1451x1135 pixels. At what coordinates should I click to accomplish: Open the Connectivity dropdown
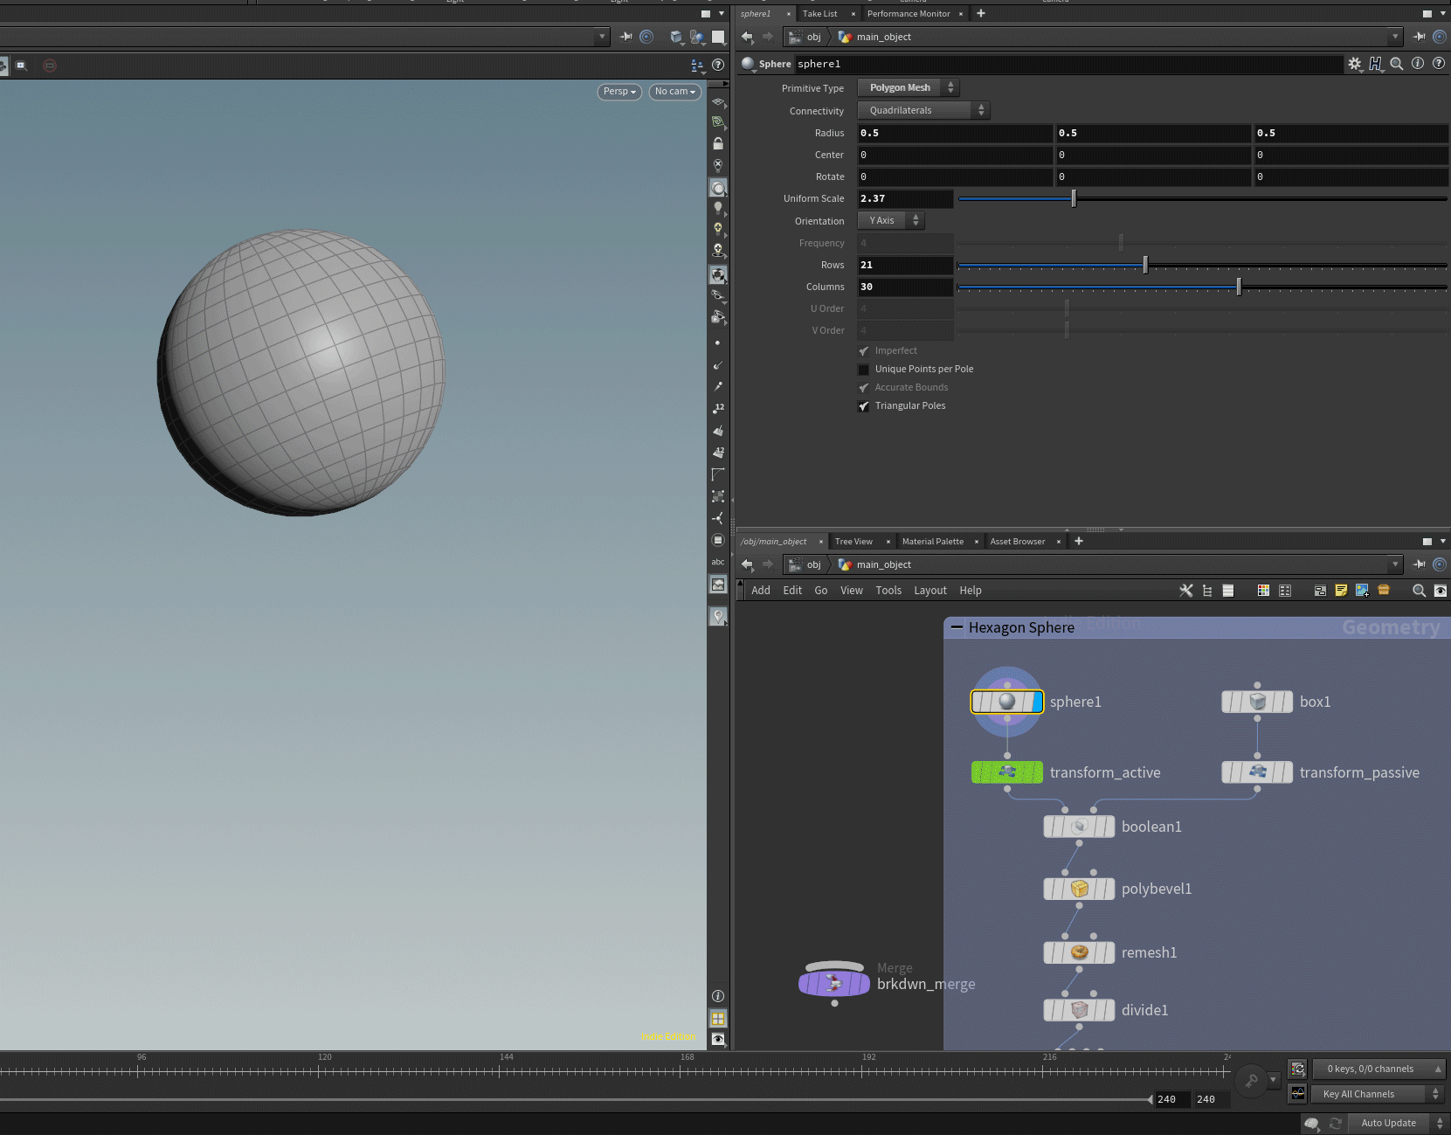point(923,110)
